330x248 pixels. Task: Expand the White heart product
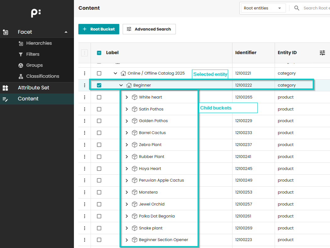click(x=127, y=97)
